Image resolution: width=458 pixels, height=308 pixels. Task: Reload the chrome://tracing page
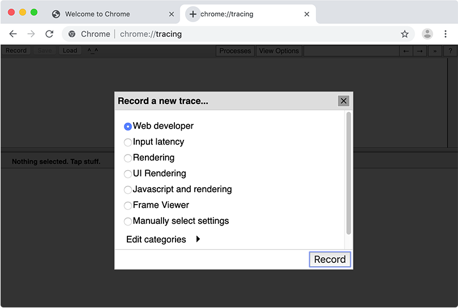(49, 34)
